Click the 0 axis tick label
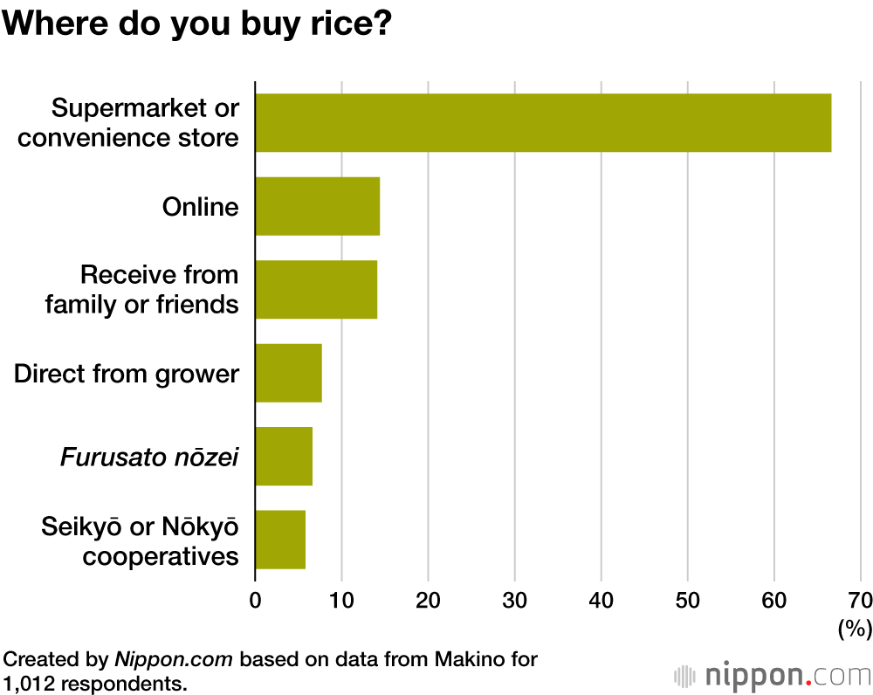The width and height of the screenshot is (873, 695). pyautogui.click(x=255, y=600)
